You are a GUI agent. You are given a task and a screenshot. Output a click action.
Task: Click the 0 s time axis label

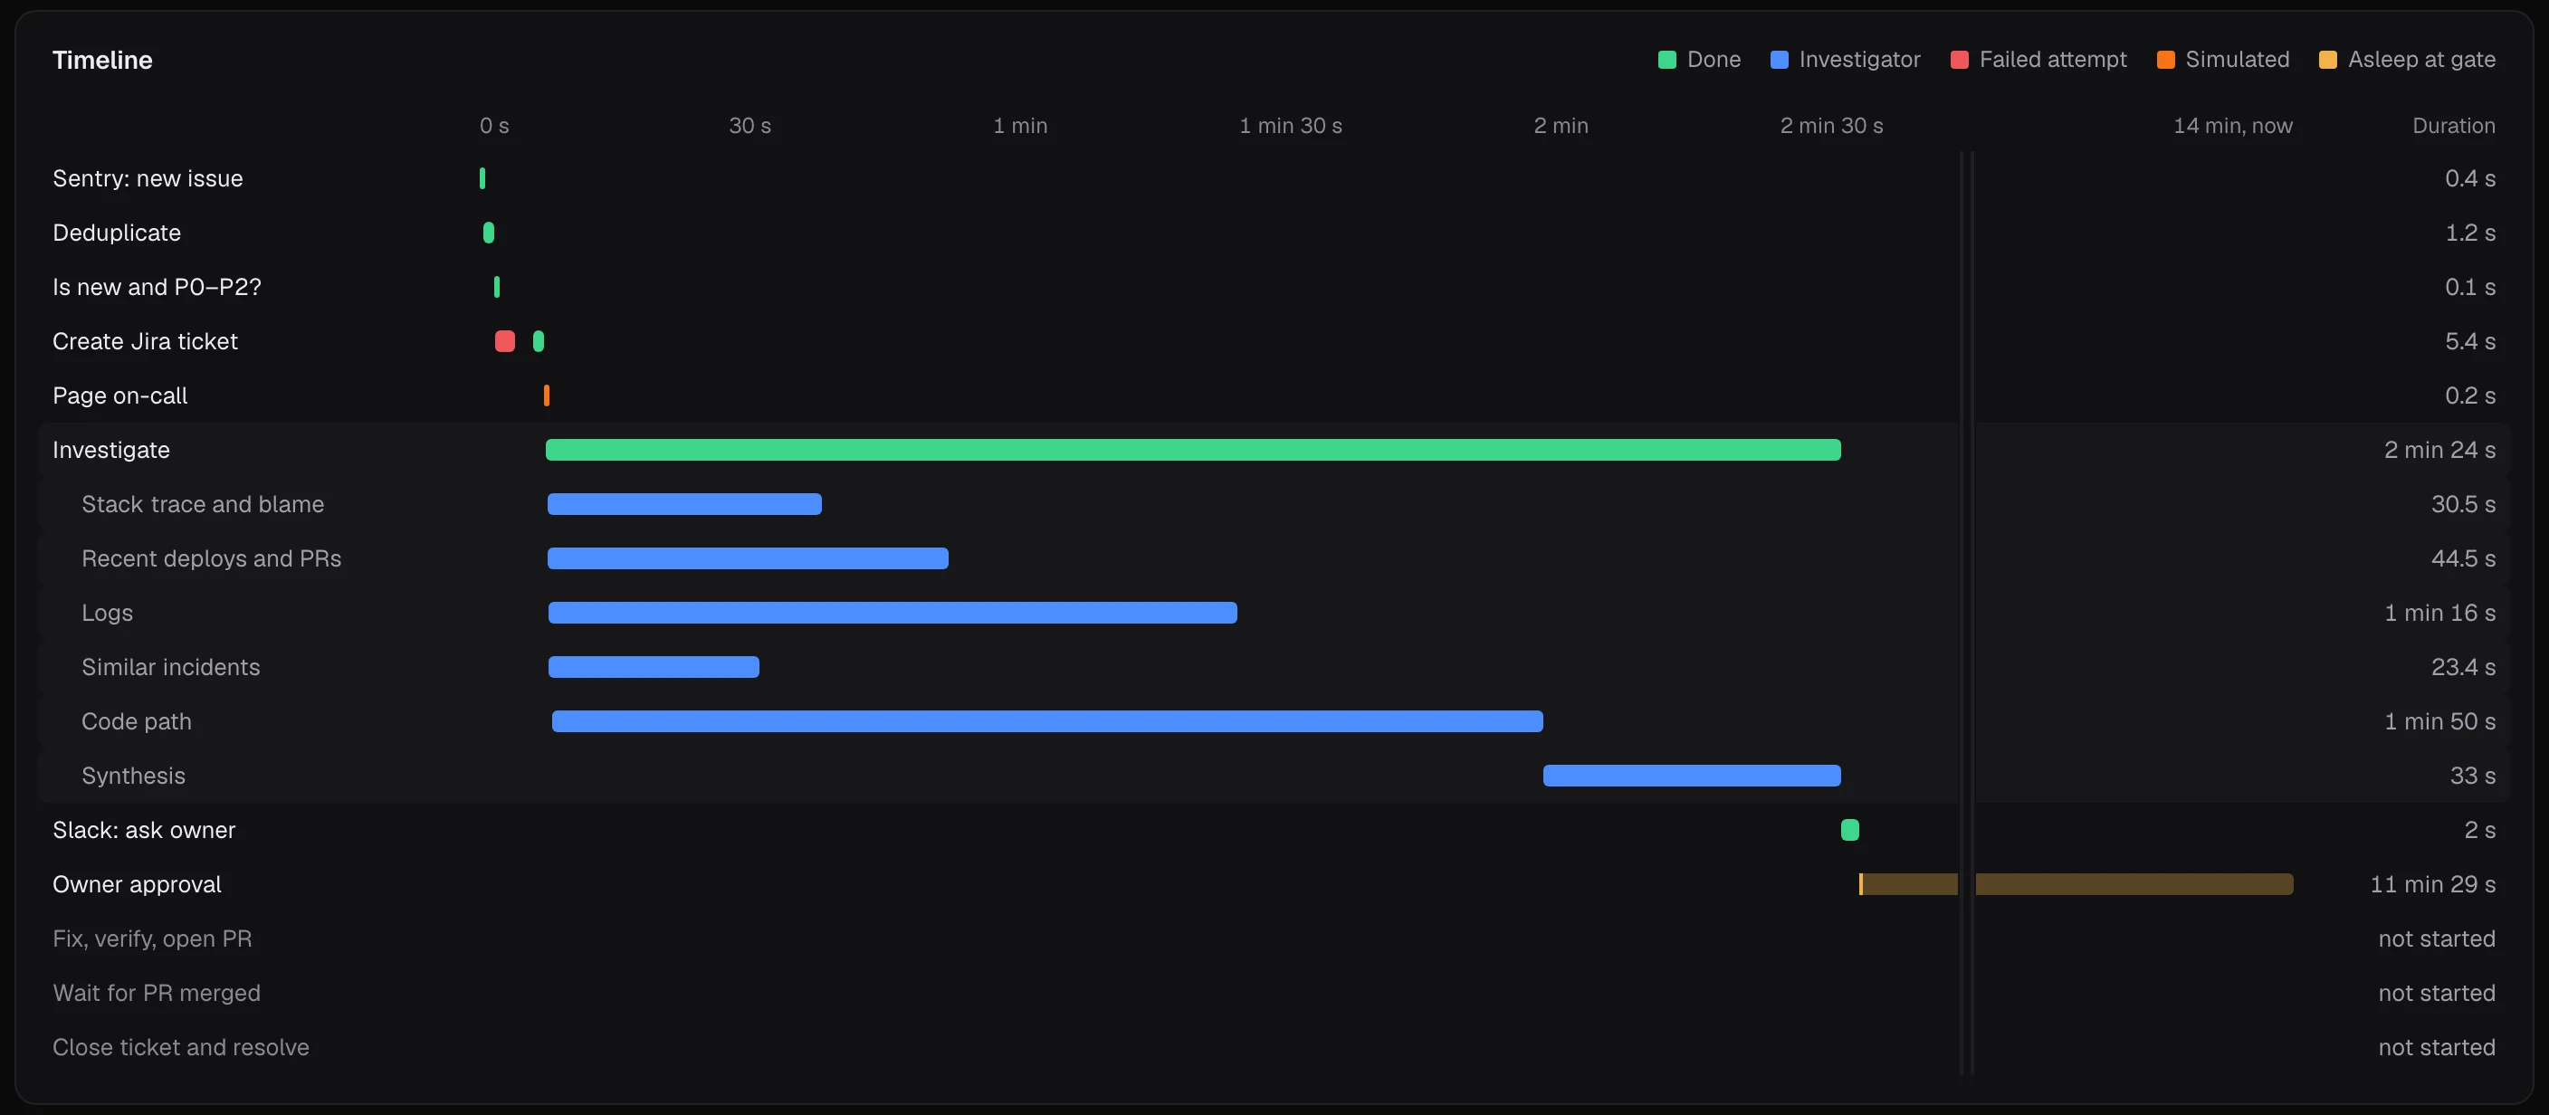495,126
